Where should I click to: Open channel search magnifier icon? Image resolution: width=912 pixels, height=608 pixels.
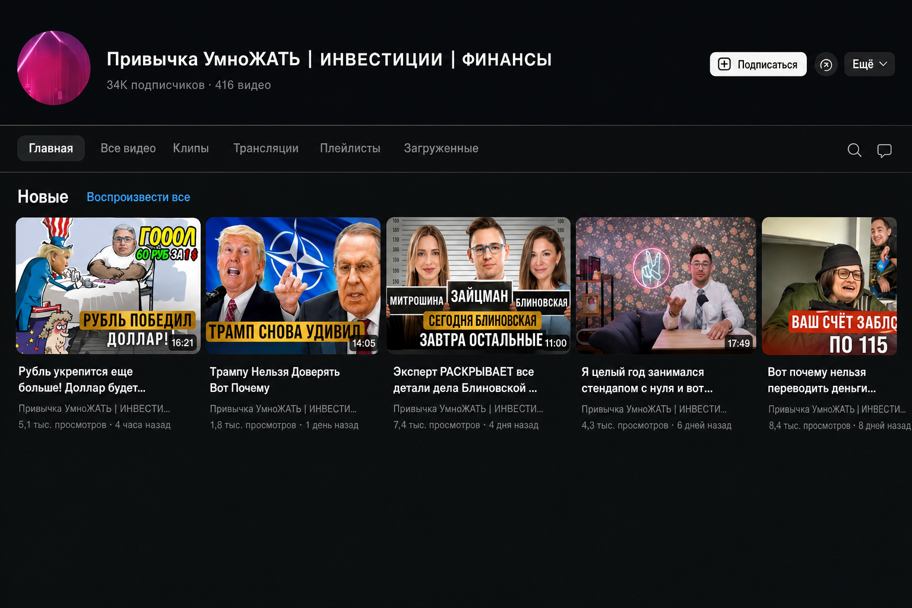854,150
